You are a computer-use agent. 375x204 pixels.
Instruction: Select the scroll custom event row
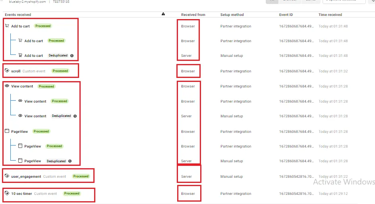(16, 71)
